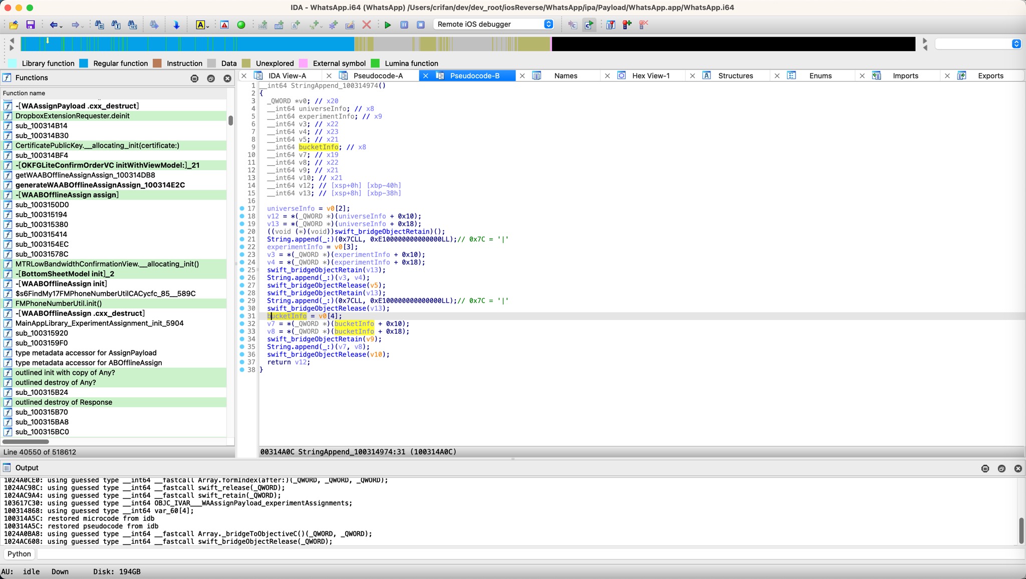Pause process with the pause icon
The width and height of the screenshot is (1026, 579).
coord(404,25)
